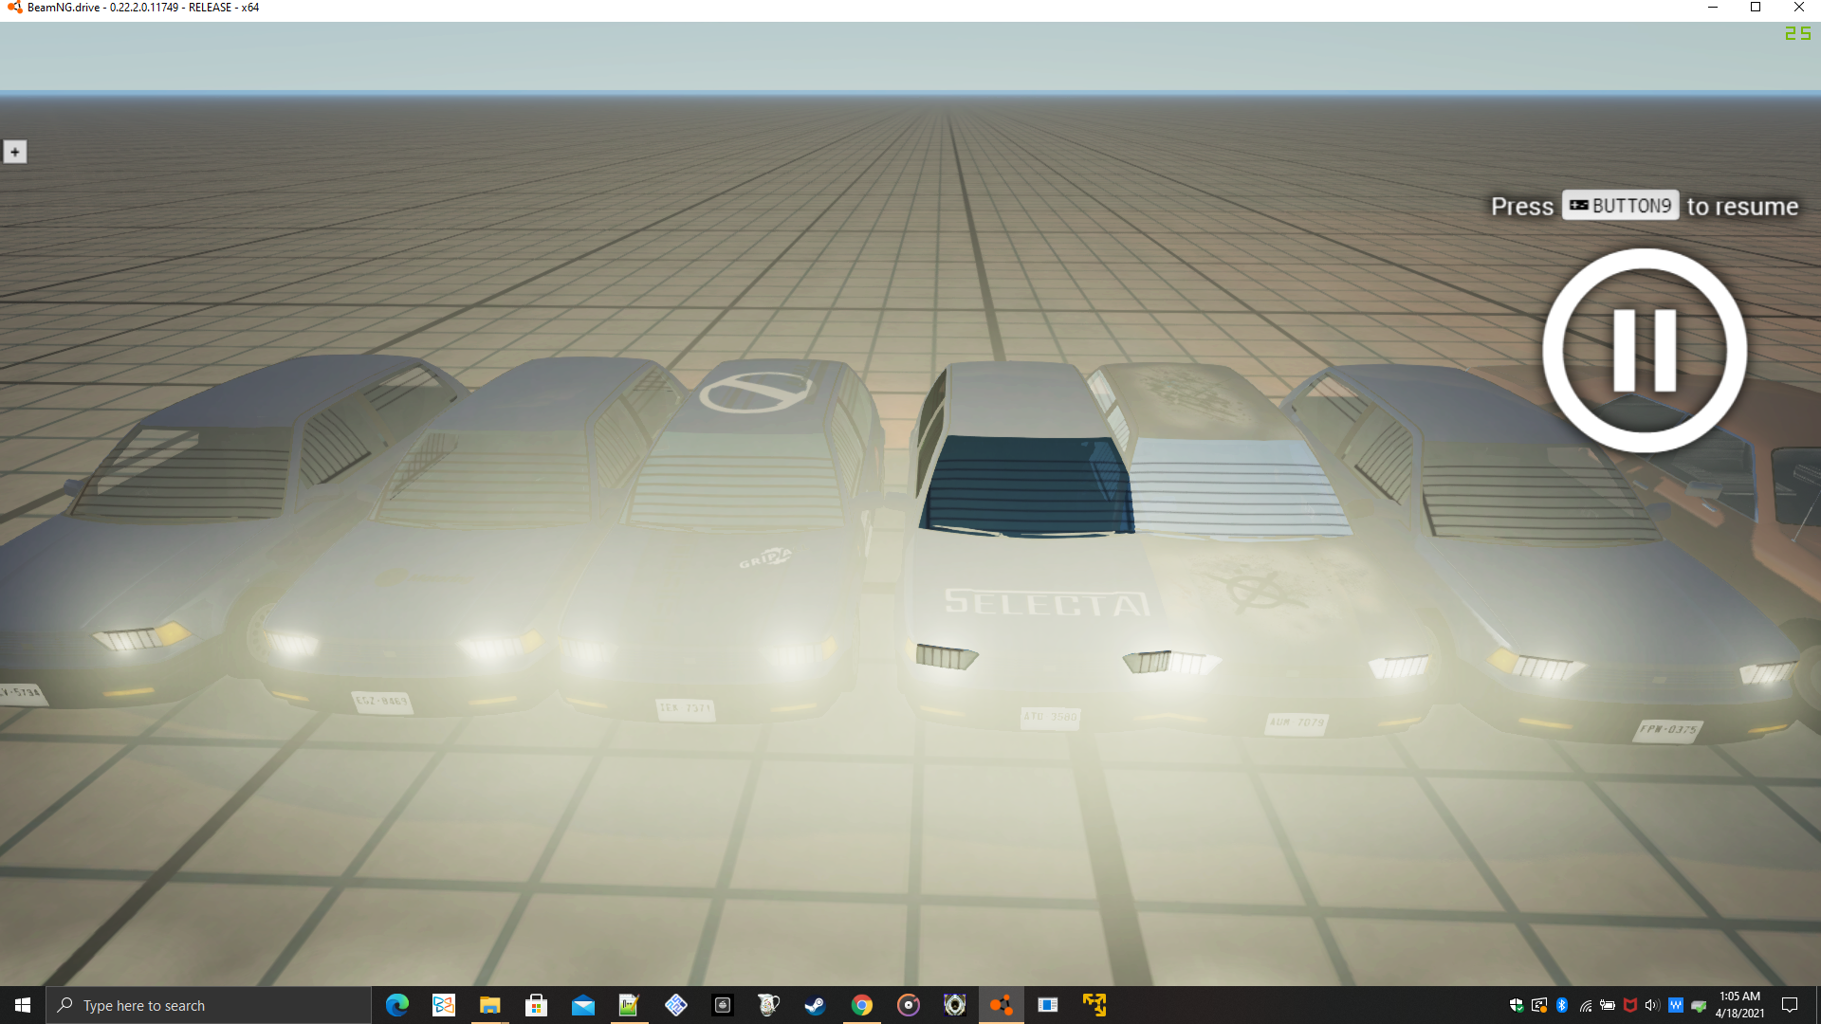This screenshot has height=1024, width=1821.
Task: Open the Action Center notifications icon
Action: point(1790,1005)
